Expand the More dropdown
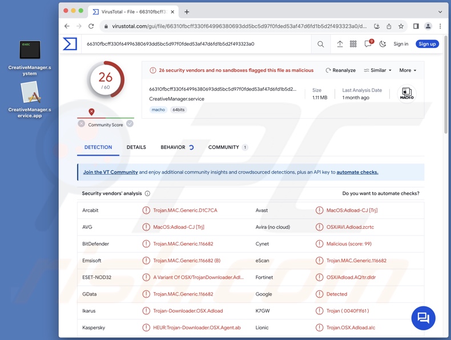This screenshot has width=451, height=340. click(x=408, y=70)
